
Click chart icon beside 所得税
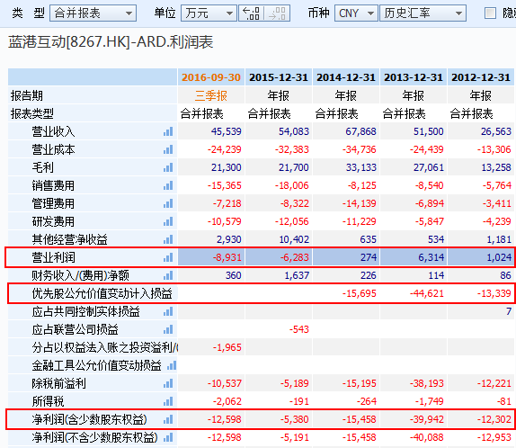(168, 401)
